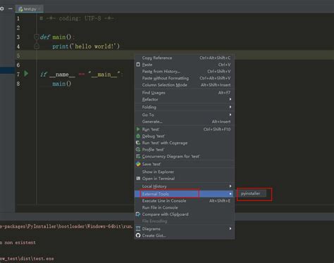Select Paste from History option
The image size is (334, 263).
point(185,72)
